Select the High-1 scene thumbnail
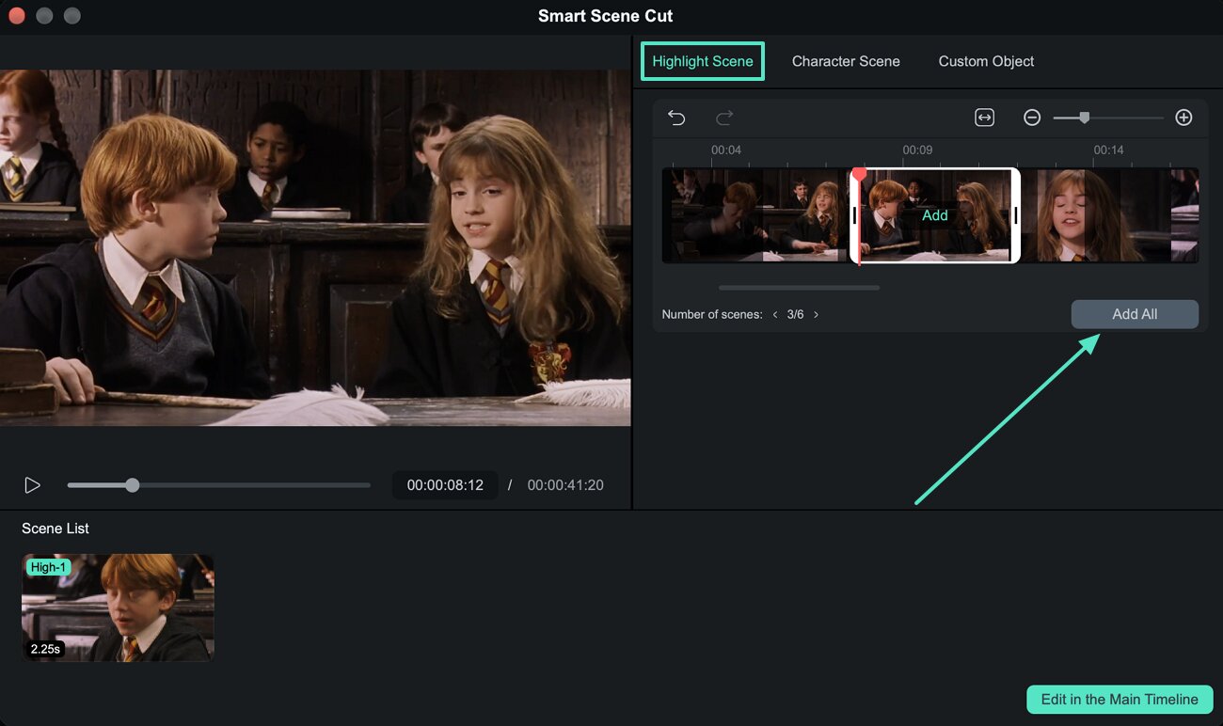 point(118,608)
